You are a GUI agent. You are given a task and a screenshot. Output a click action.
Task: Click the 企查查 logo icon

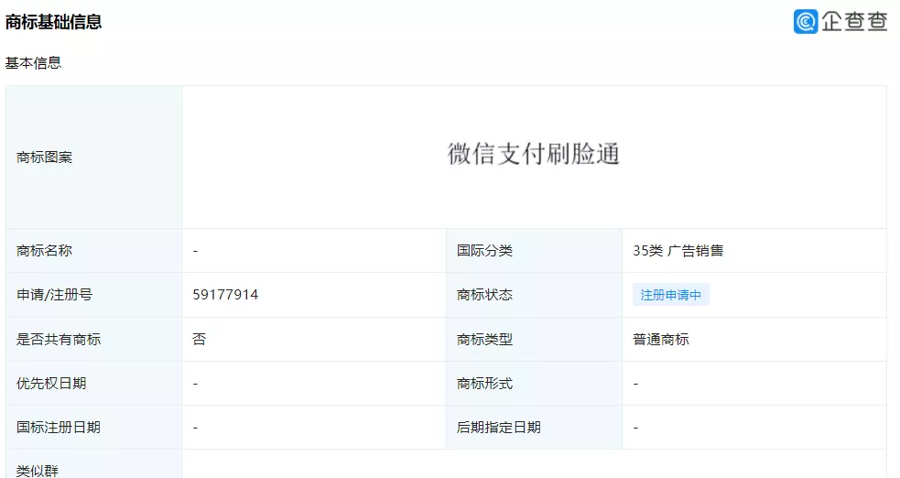(806, 22)
